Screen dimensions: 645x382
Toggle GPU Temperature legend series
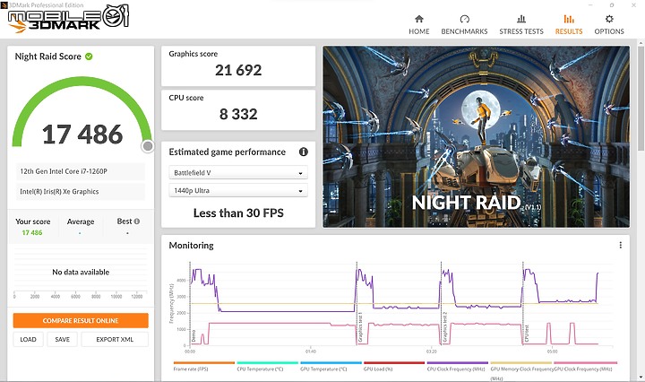pos(331,367)
